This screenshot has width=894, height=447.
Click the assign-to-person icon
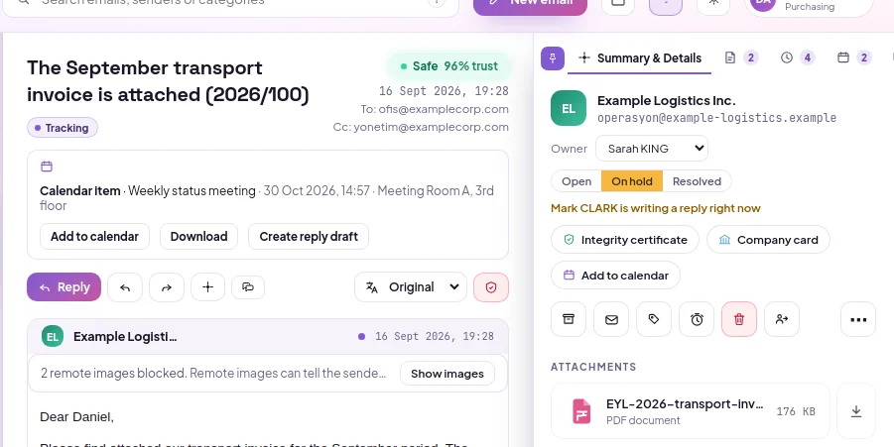point(782,319)
